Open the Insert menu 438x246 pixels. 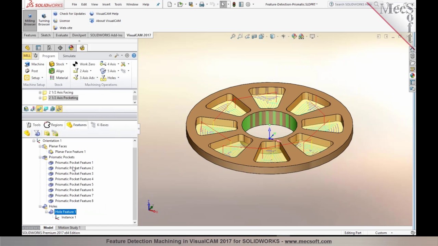pyautogui.click(x=106, y=4)
